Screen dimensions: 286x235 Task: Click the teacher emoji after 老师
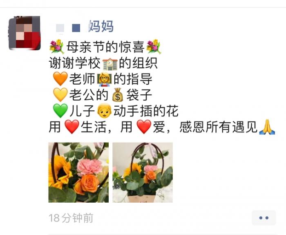point(105,79)
